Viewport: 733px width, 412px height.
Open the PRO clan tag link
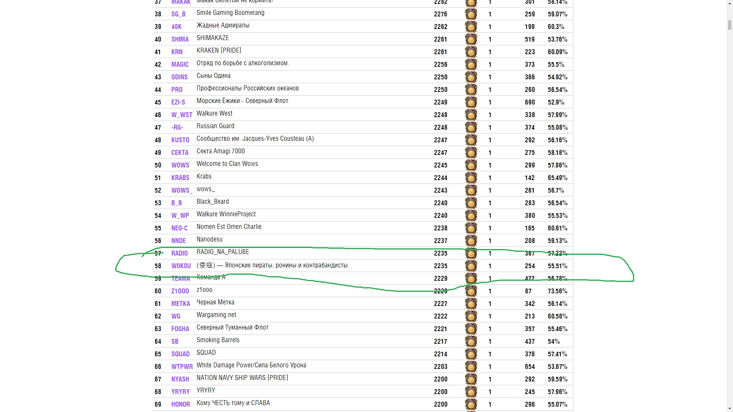pos(177,90)
